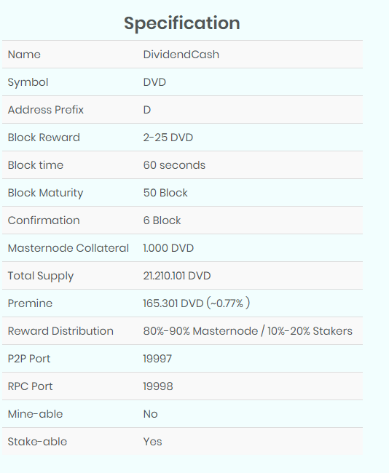Select the 1.000 DVD collateral value

(168, 248)
